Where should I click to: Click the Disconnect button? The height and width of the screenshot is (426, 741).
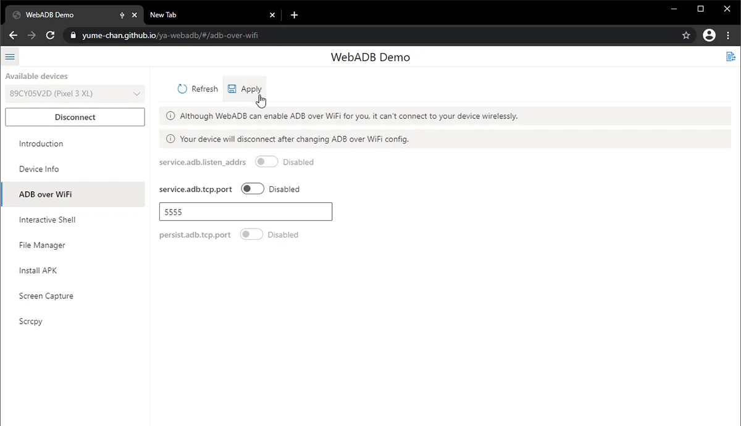click(x=75, y=117)
